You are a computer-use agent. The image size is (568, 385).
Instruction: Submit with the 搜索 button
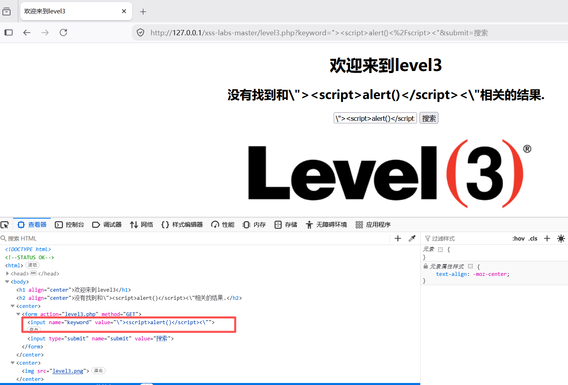coord(429,118)
